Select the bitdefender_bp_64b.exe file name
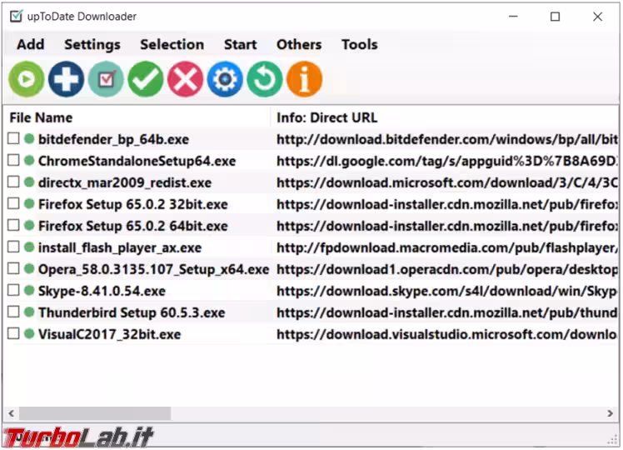Screen dimensions: 623x450 tap(113, 139)
